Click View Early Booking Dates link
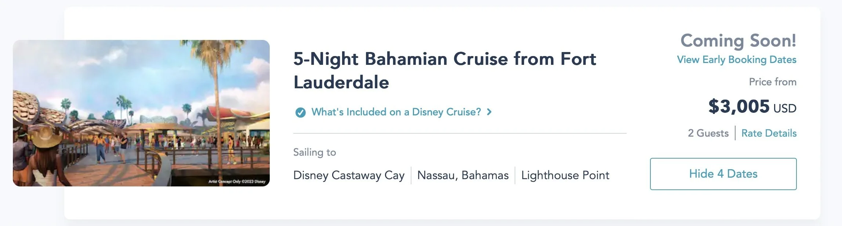Viewport: 842px width, 226px height. (x=736, y=60)
